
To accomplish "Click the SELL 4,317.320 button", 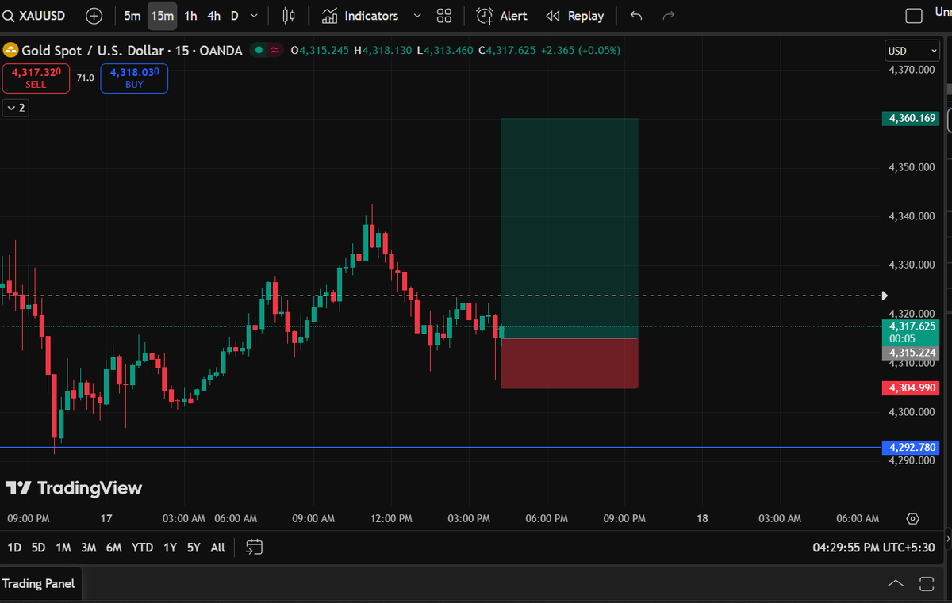I will click(x=36, y=78).
